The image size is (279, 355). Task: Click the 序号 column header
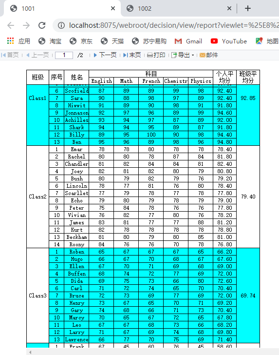[x=56, y=78]
